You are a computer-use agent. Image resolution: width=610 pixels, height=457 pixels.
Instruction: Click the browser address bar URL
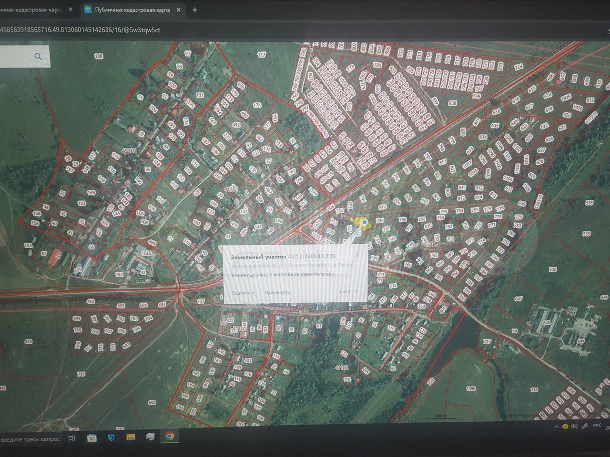80,30
